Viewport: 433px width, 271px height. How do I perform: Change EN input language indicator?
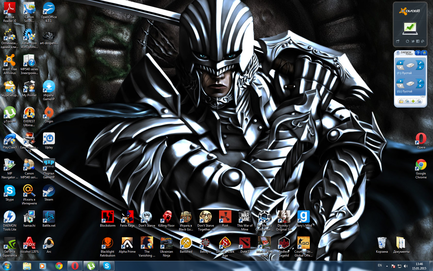click(x=380, y=265)
